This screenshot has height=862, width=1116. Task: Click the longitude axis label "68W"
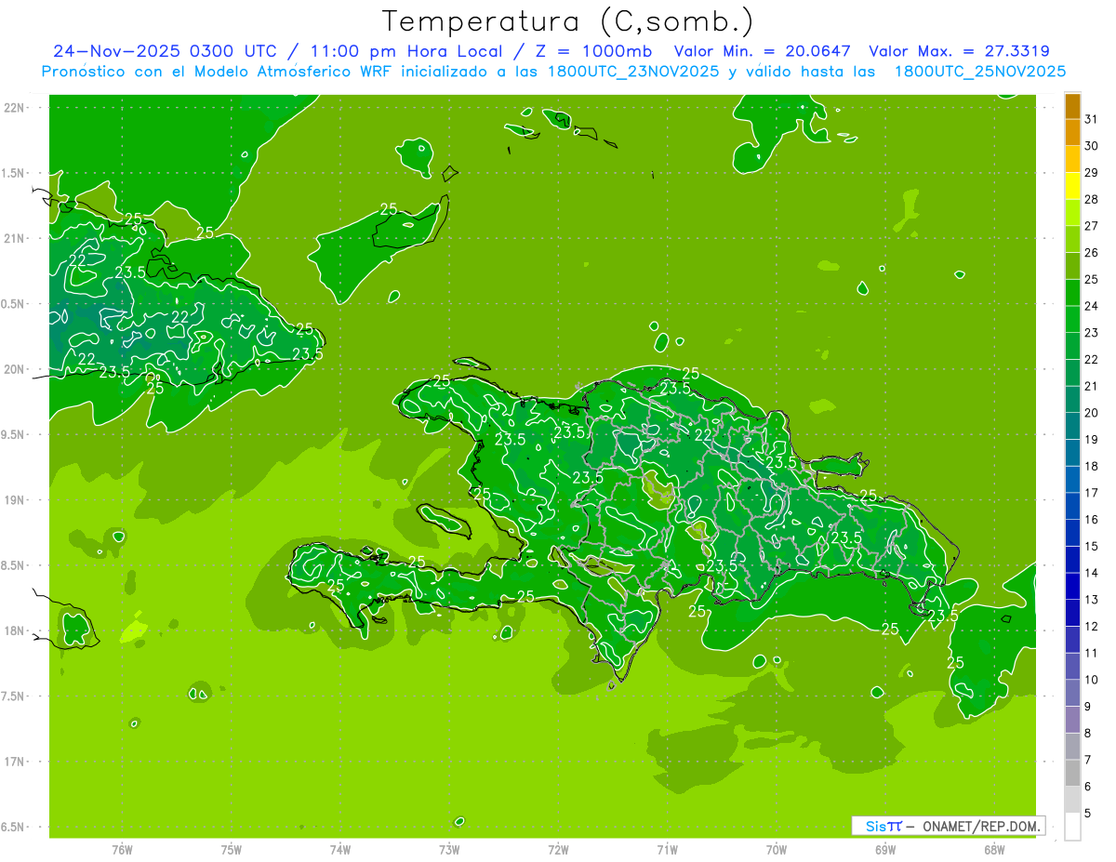(994, 849)
